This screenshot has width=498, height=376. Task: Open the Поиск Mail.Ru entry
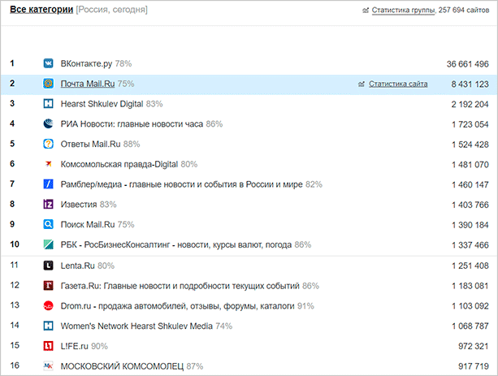88,225
